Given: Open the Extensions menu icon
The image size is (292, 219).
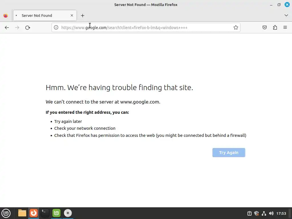Looking at the screenshot, I should (275, 28).
